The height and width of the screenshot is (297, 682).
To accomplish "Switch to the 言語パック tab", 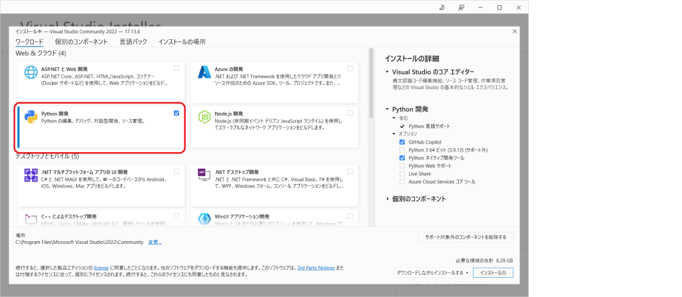I will pos(133,41).
